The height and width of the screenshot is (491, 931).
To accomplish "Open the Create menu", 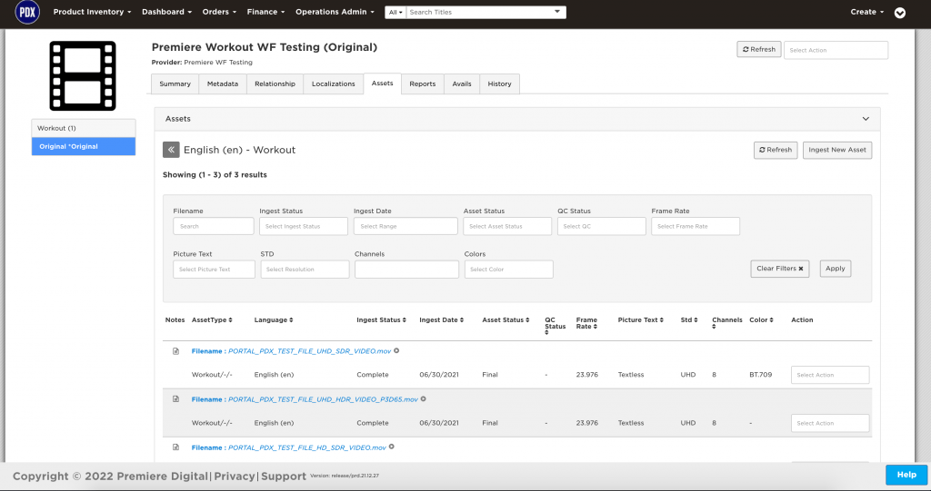I will pos(866,12).
